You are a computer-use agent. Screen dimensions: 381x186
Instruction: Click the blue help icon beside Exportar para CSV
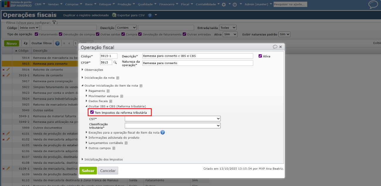(150, 15)
